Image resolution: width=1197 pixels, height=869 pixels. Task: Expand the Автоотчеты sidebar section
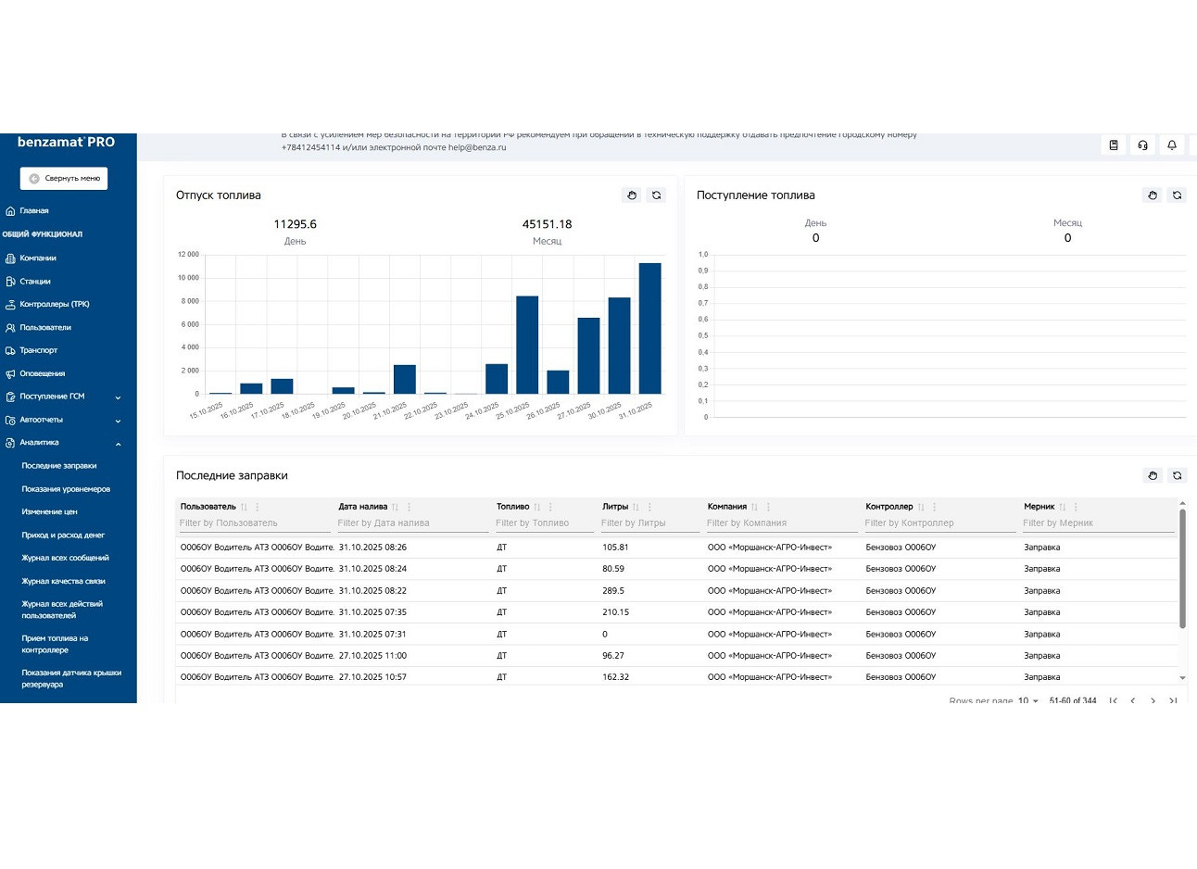118,421
